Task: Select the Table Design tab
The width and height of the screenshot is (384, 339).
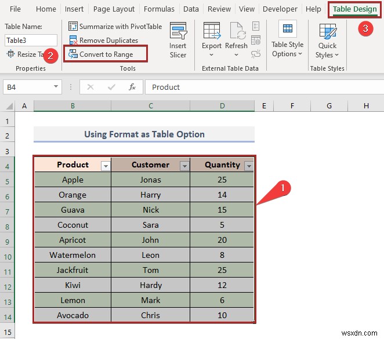Action: point(354,9)
